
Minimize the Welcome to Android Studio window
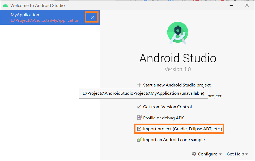coord(231,5)
